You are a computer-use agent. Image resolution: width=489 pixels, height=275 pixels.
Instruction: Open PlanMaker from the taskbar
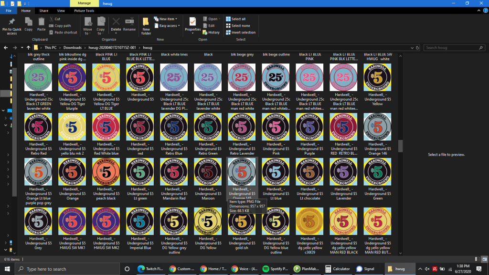pyautogui.click(x=307, y=269)
